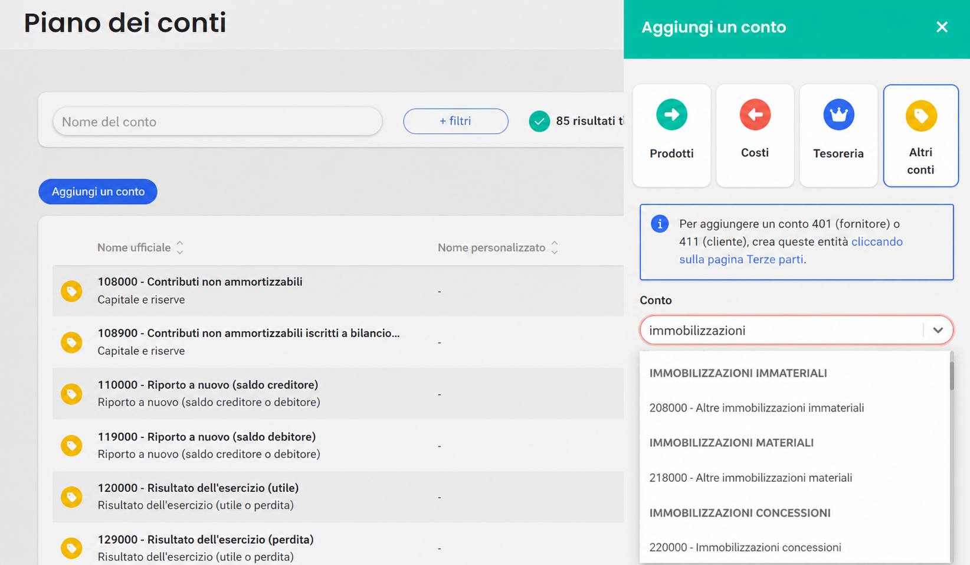Click the IMMOBILIZZAZIONI MATERIALI group heading
970x565 pixels.
point(732,443)
